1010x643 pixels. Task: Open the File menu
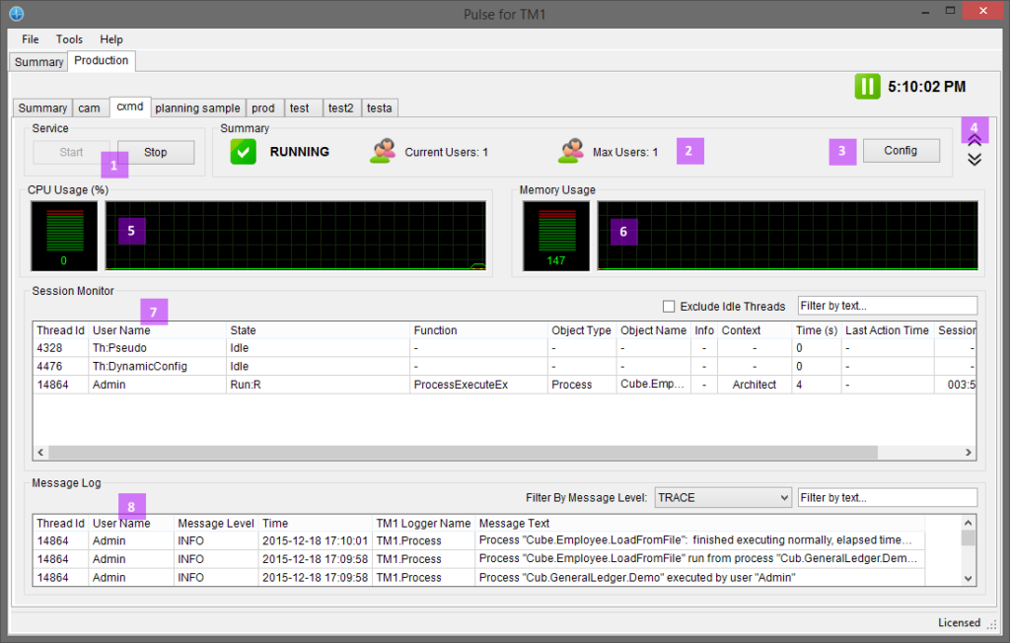click(x=31, y=39)
